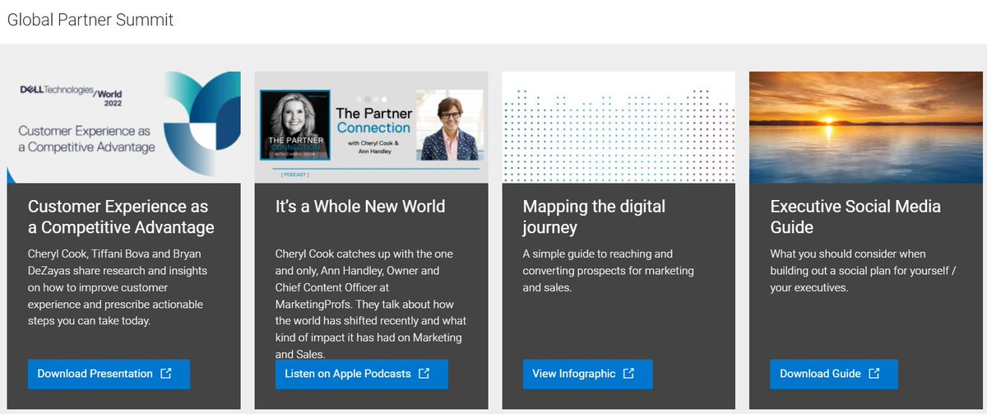The height and width of the screenshot is (414, 987).
Task: Click external-link icon in Apple Podcasts button
Action: pyautogui.click(x=424, y=374)
